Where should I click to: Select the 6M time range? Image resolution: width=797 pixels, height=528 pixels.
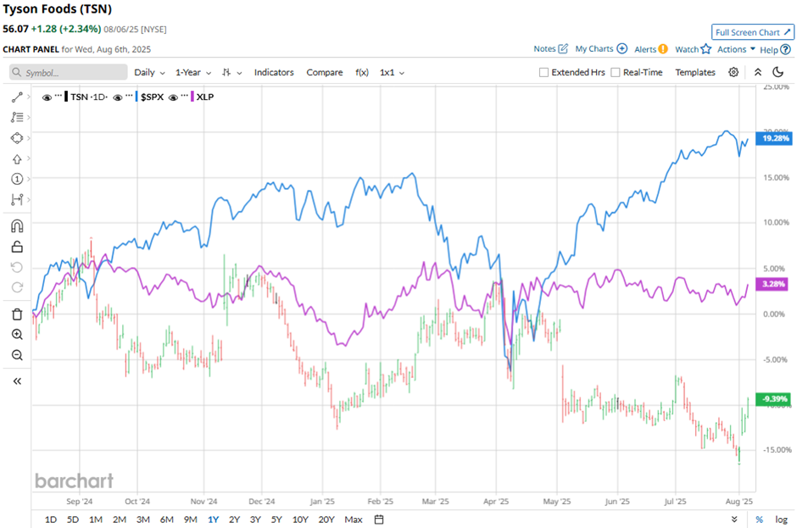[167, 520]
